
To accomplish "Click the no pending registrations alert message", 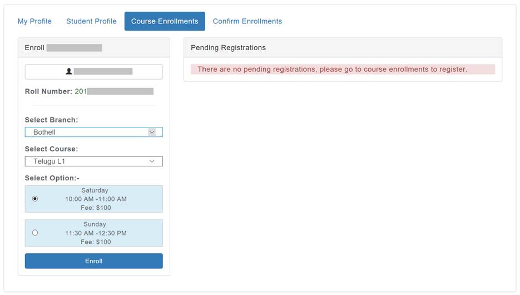I will [343, 69].
